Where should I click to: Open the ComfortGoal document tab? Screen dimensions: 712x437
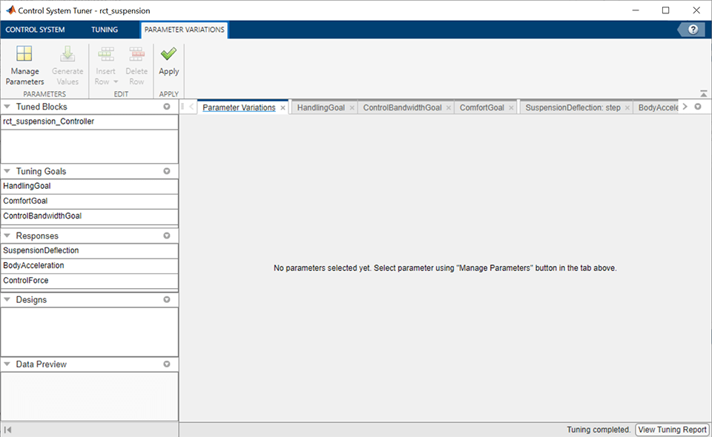[482, 107]
